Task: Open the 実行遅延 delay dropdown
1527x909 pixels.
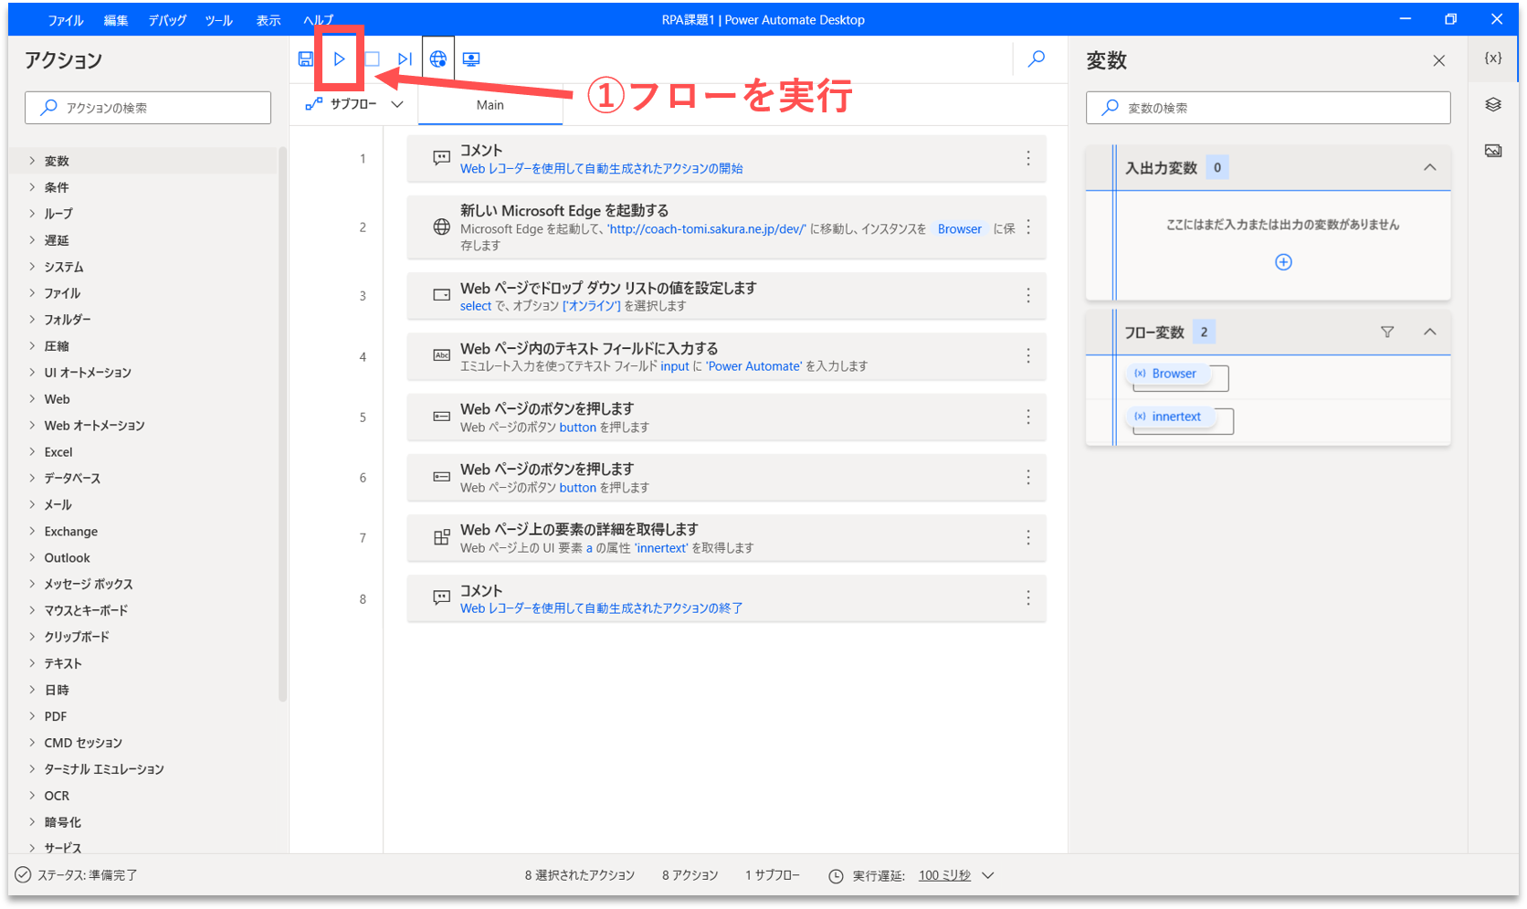Action: pyautogui.click(x=987, y=875)
